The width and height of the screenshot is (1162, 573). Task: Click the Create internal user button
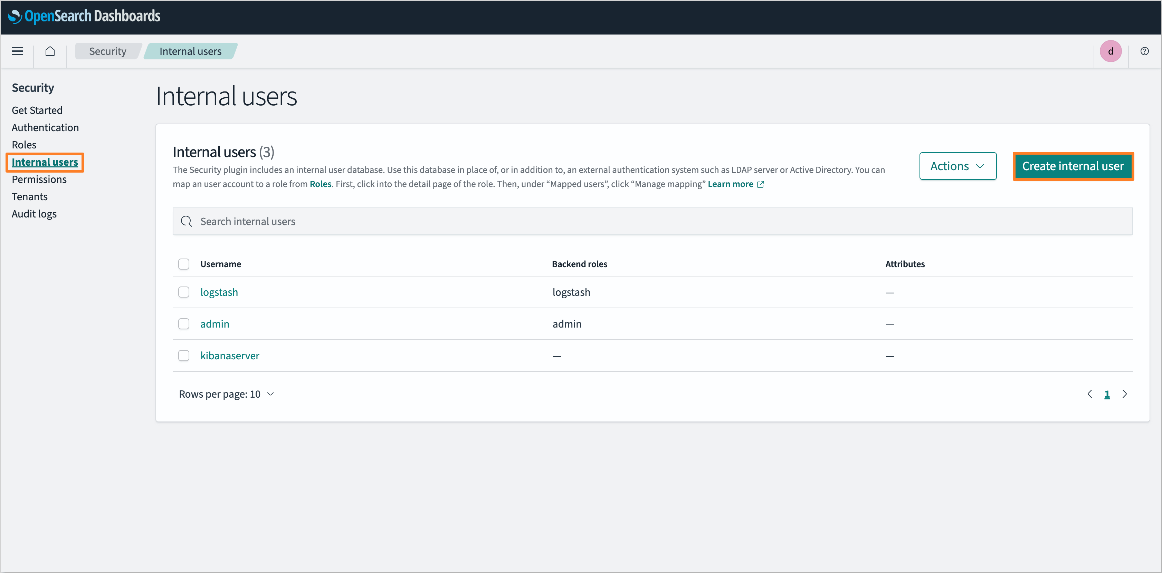pyautogui.click(x=1073, y=166)
